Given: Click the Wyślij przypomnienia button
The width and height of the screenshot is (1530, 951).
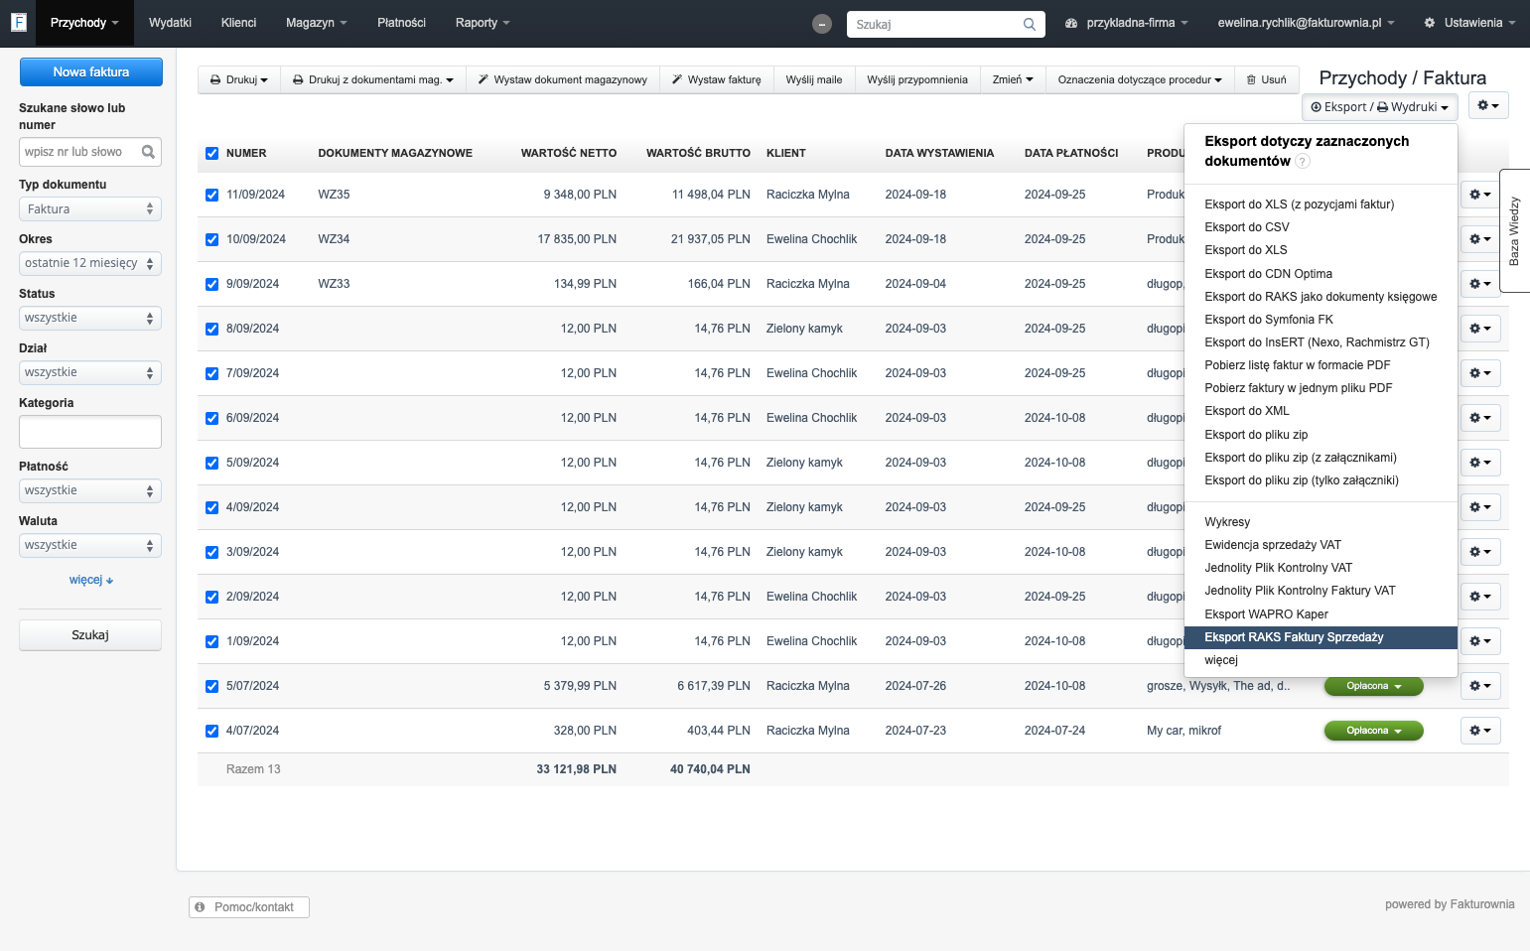Looking at the screenshot, I should [x=917, y=79].
